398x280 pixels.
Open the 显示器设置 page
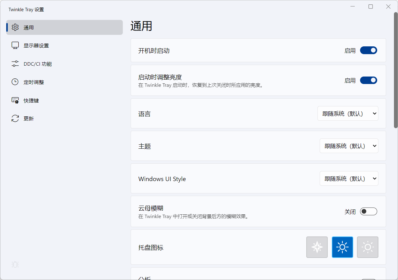tap(65, 45)
